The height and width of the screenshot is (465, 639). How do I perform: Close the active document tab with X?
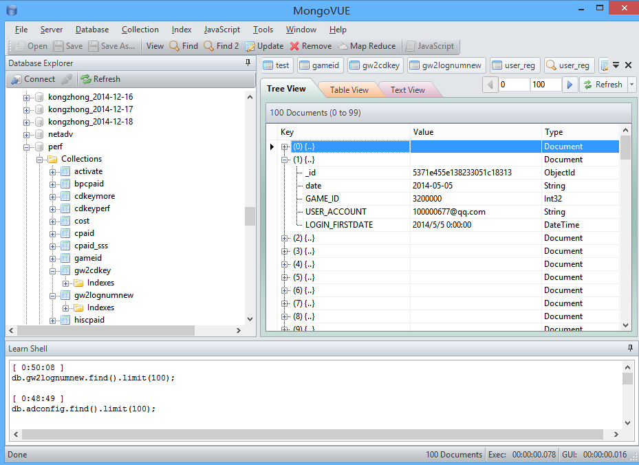point(629,65)
